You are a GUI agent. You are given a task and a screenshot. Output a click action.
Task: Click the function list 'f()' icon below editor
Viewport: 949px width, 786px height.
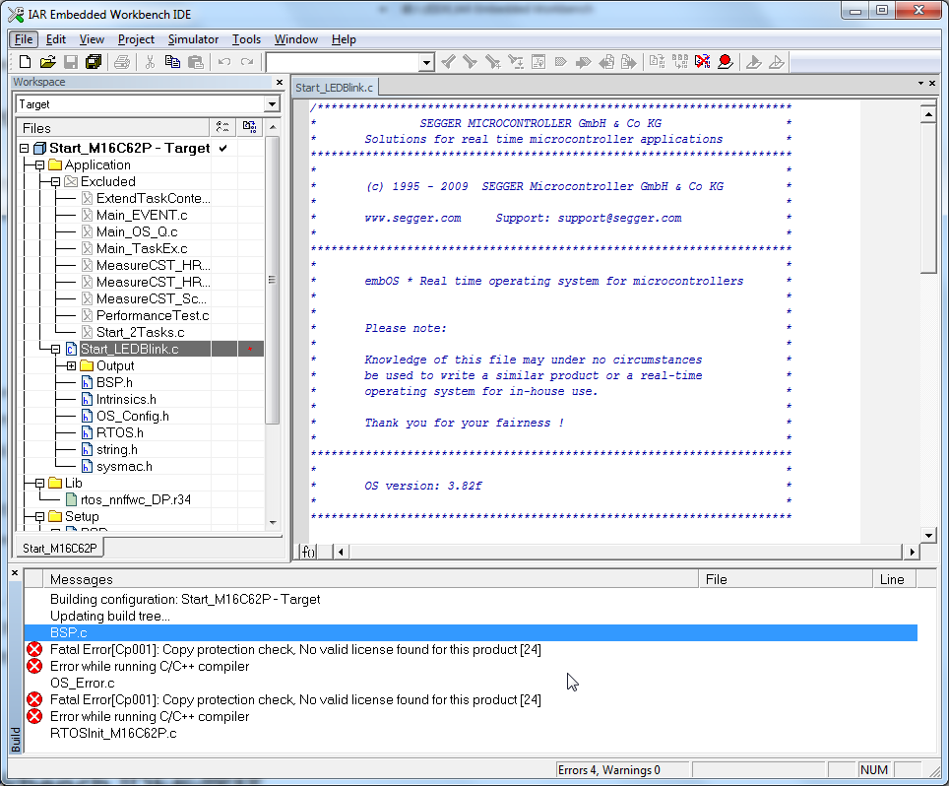tap(308, 552)
